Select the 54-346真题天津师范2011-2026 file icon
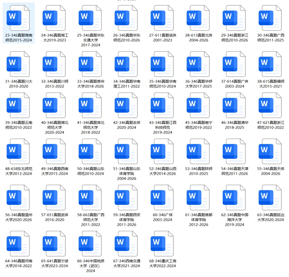Image resolution: width=289 pixels, height=277 pixels. coord(234,152)
